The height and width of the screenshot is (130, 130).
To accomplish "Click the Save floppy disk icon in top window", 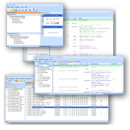I will [x=16, y=10].
